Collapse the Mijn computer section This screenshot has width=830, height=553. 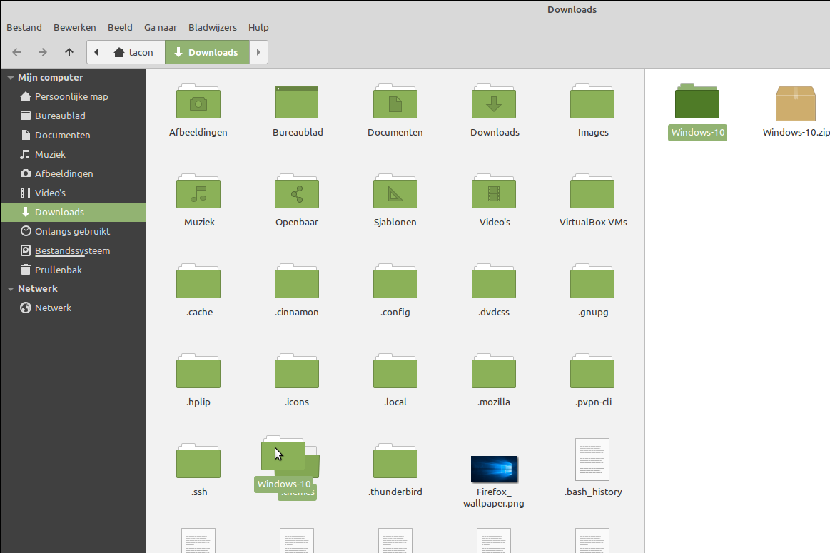(11, 78)
